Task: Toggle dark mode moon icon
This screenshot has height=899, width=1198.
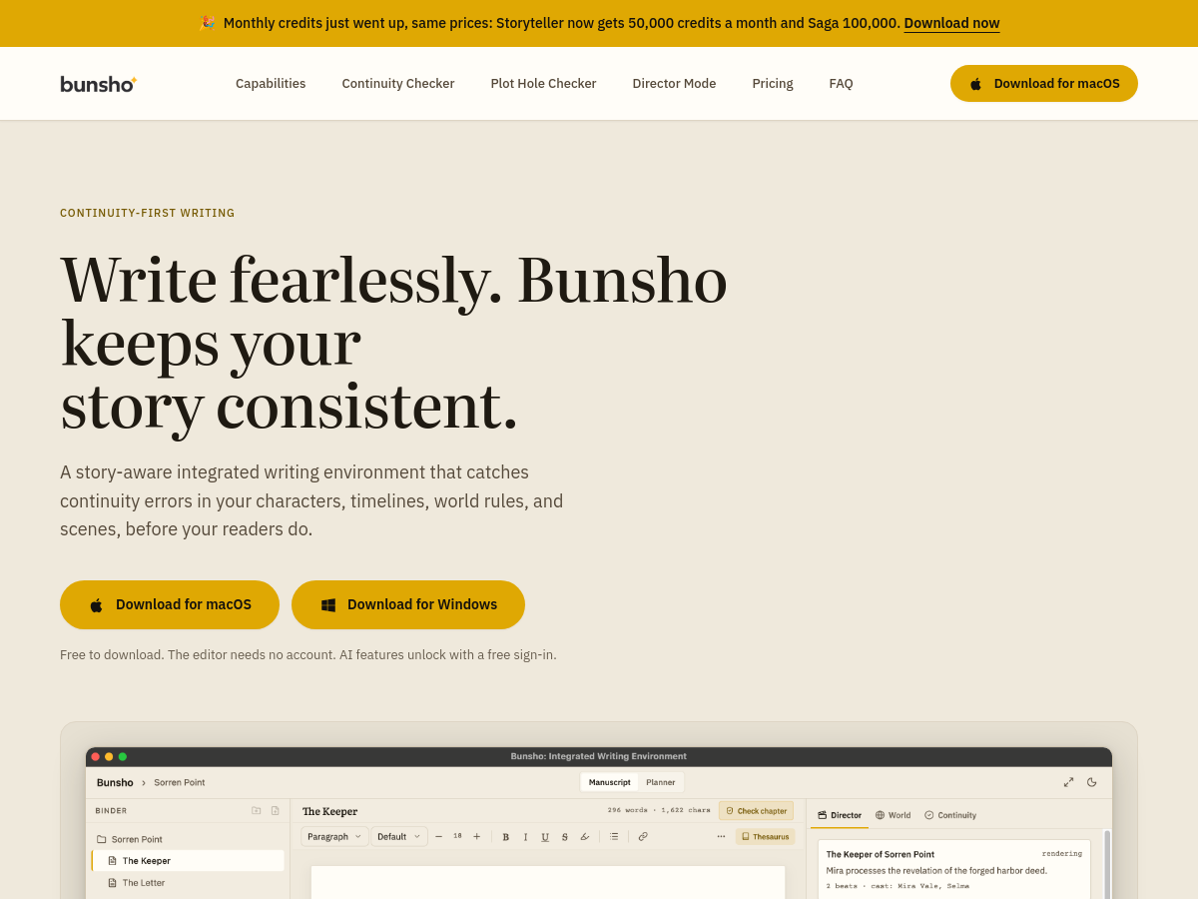Action: [x=1092, y=782]
